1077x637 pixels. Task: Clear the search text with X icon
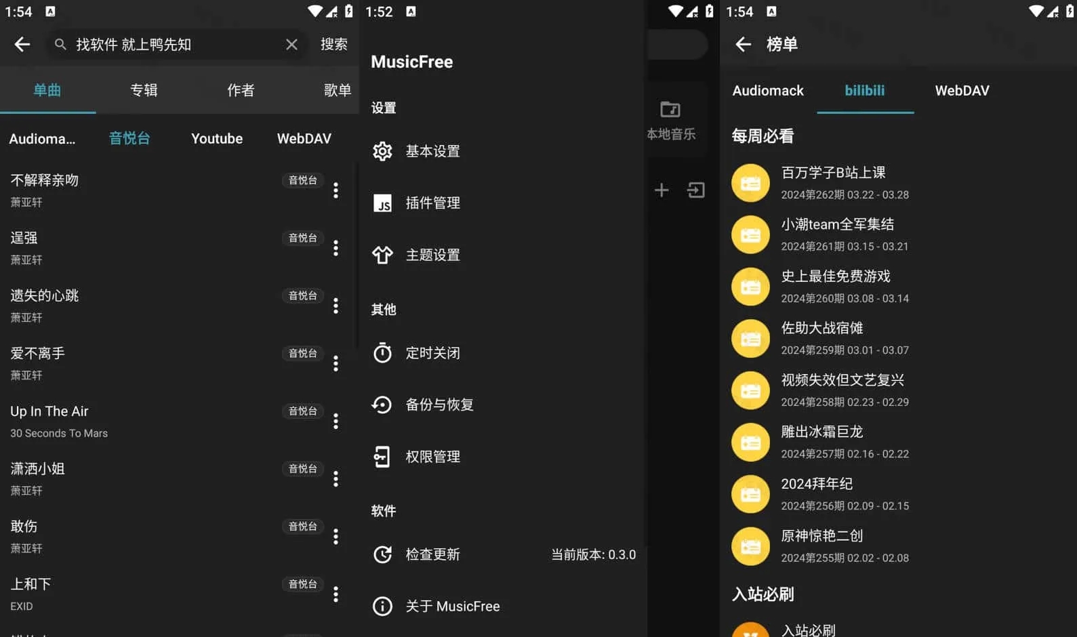click(x=291, y=45)
